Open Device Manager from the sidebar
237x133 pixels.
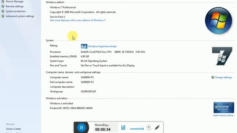tap(15, 1)
